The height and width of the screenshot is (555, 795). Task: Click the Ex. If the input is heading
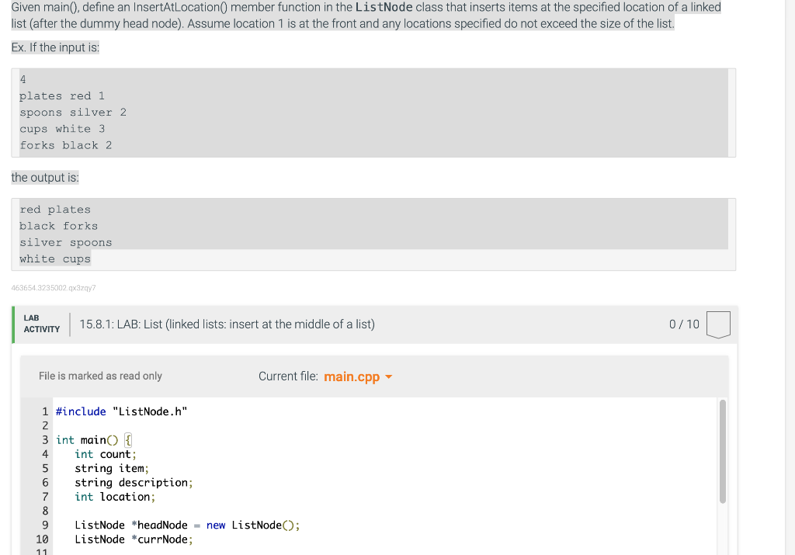click(54, 47)
